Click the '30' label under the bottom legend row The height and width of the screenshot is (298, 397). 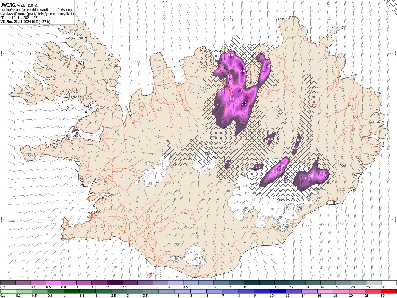pos(383,296)
